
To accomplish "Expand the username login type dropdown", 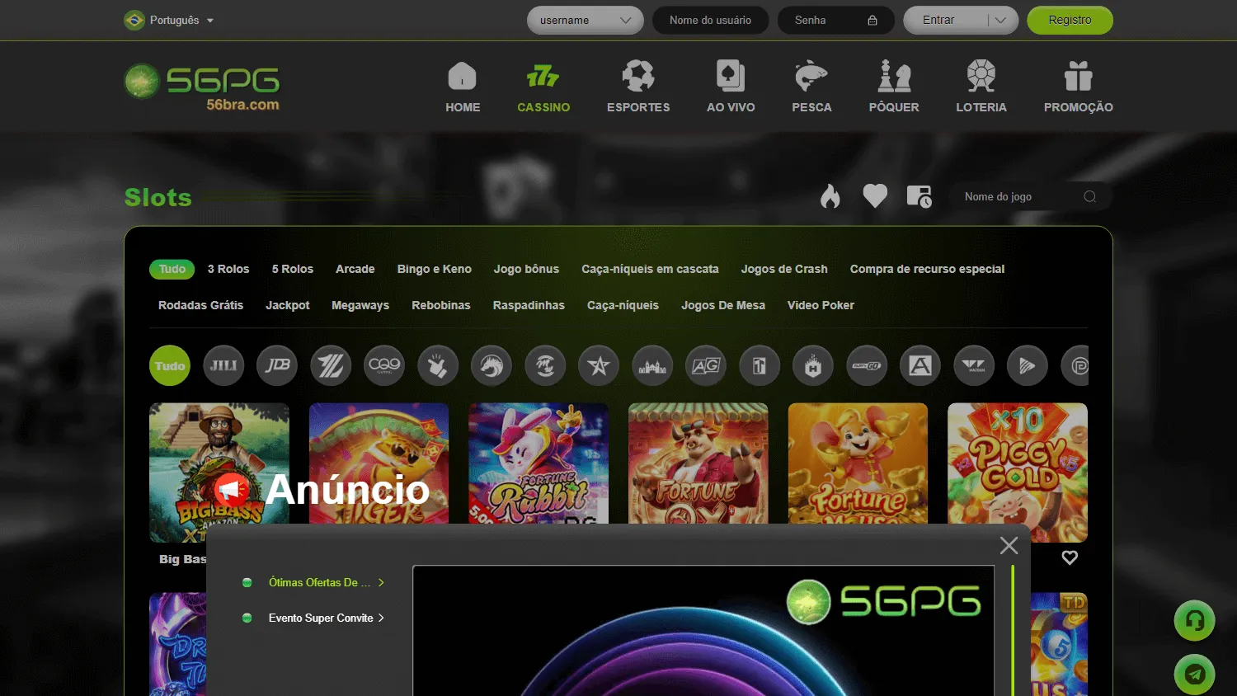I will 625,21.
